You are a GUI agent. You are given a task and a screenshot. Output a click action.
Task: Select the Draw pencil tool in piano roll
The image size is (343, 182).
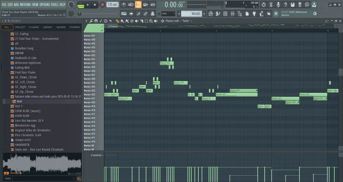[117, 21]
